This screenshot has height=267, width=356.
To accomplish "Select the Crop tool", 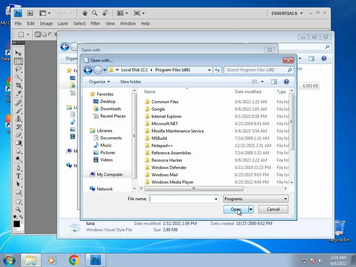I will 18,86.
